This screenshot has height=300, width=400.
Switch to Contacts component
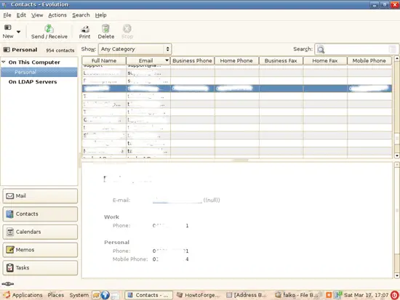[40, 214]
